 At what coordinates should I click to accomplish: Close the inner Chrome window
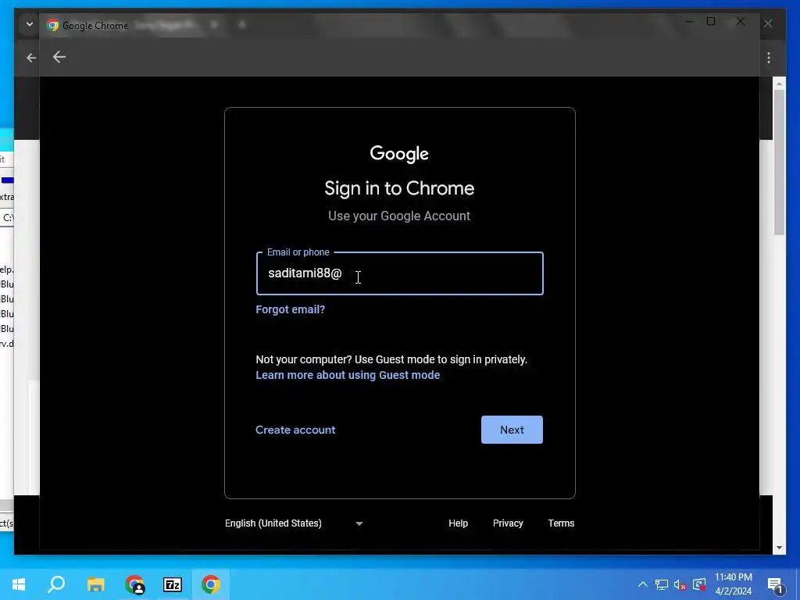tap(741, 21)
